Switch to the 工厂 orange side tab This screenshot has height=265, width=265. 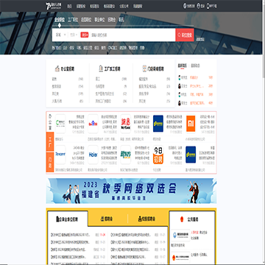coord(50,142)
